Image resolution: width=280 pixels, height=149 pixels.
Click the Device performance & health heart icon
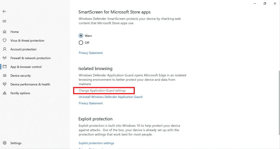(5, 84)
